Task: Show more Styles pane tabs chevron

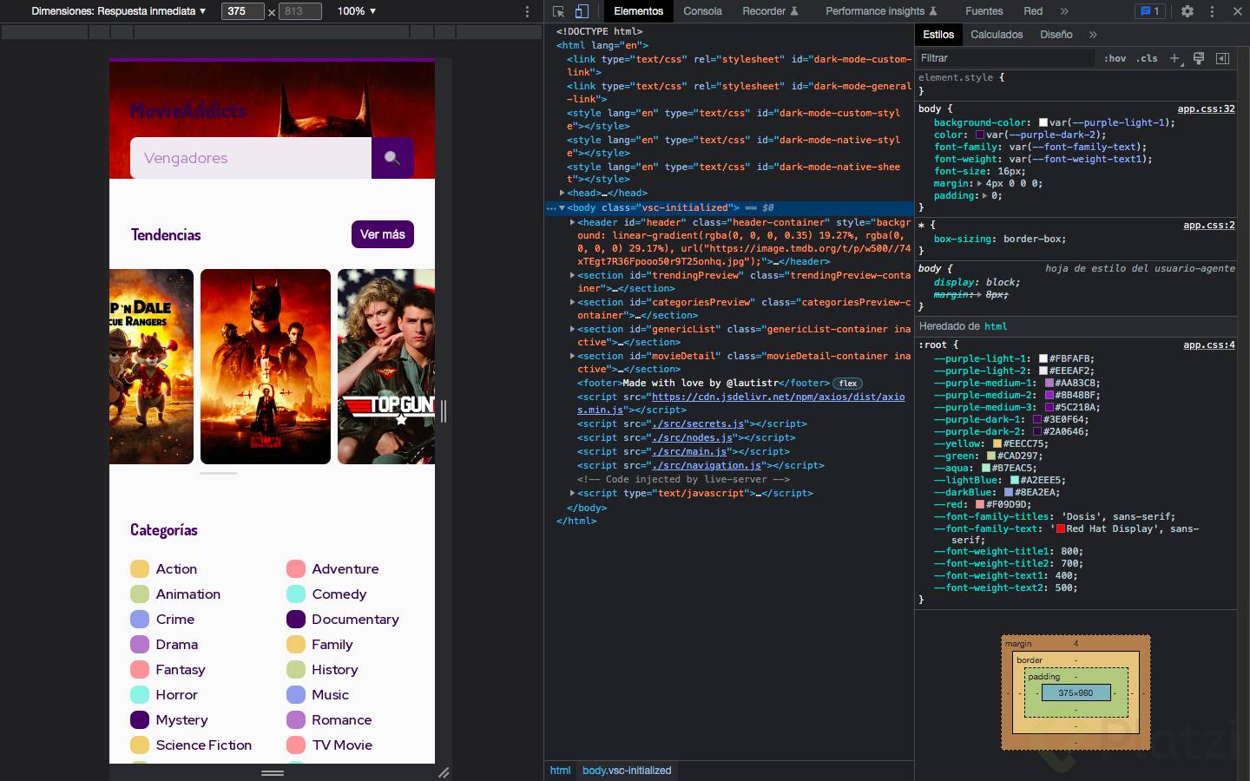Action: [x=1093, y=35]
